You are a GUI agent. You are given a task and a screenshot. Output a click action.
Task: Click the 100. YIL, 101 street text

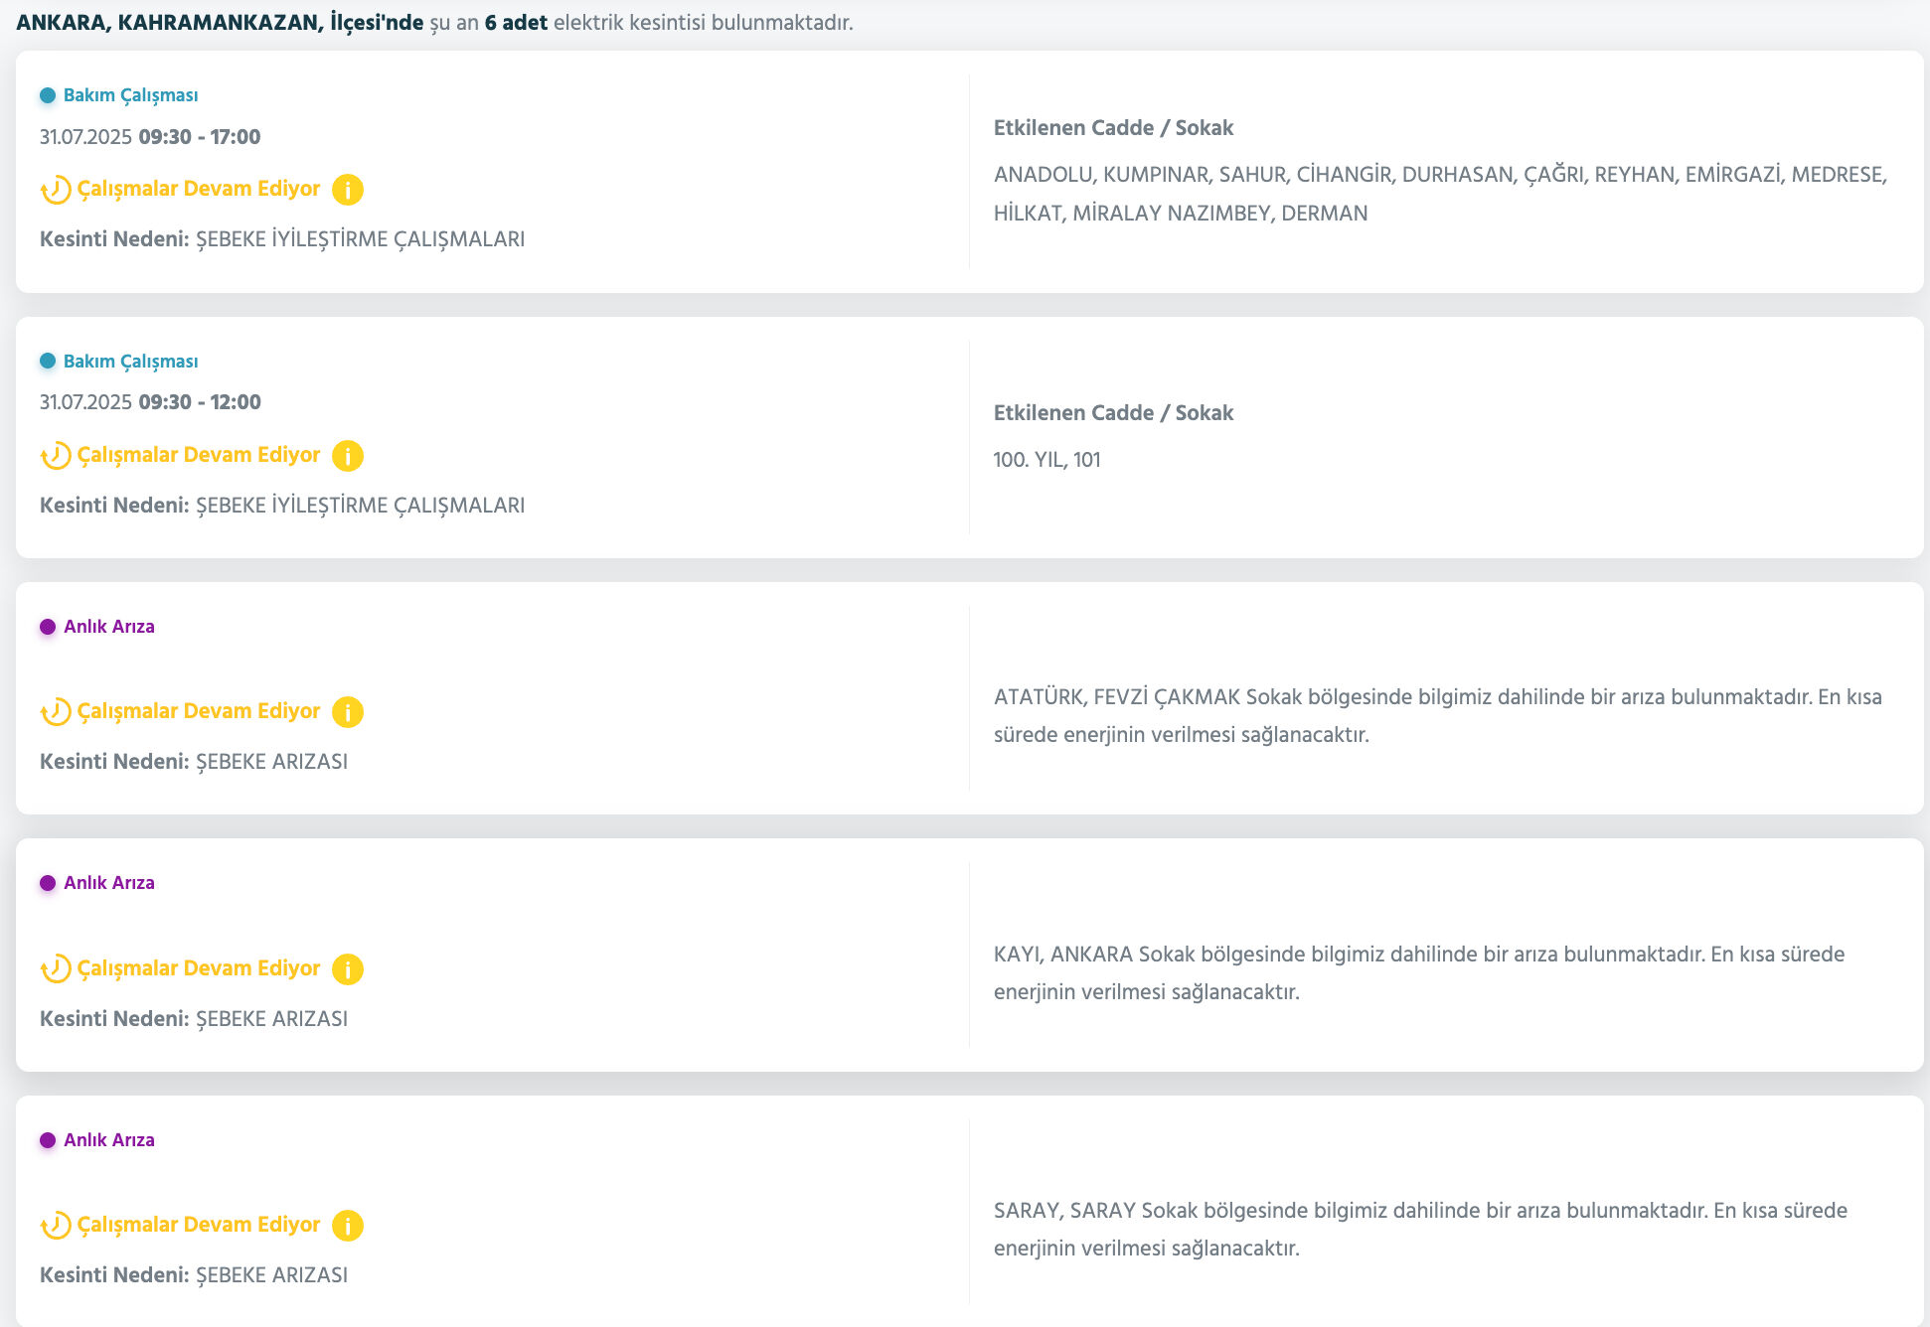tap(1046, 460)
